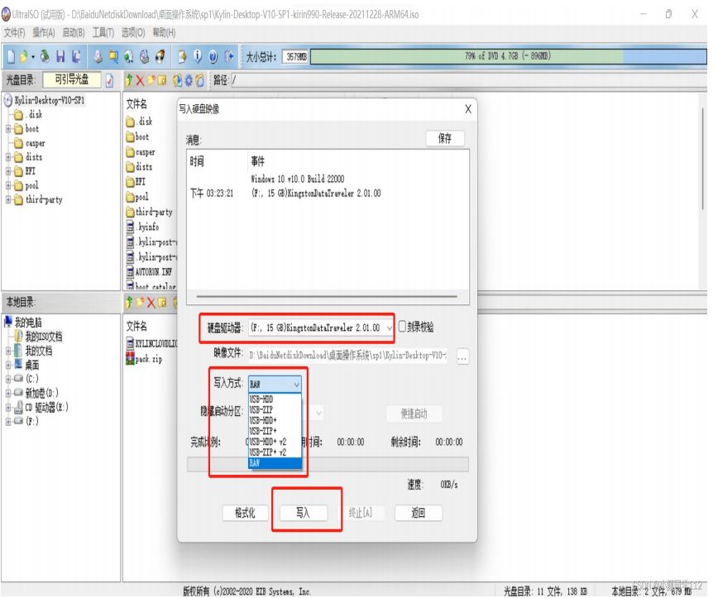
Task: Click the Add files icon in disc toolbar
Action: 178,80
